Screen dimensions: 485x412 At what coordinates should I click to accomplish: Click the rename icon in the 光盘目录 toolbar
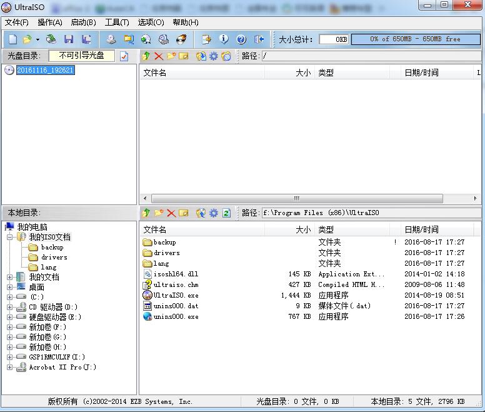coord(184,56)
